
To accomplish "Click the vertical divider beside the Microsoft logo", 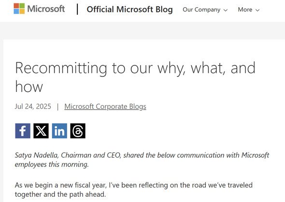I will coord(78,9).
